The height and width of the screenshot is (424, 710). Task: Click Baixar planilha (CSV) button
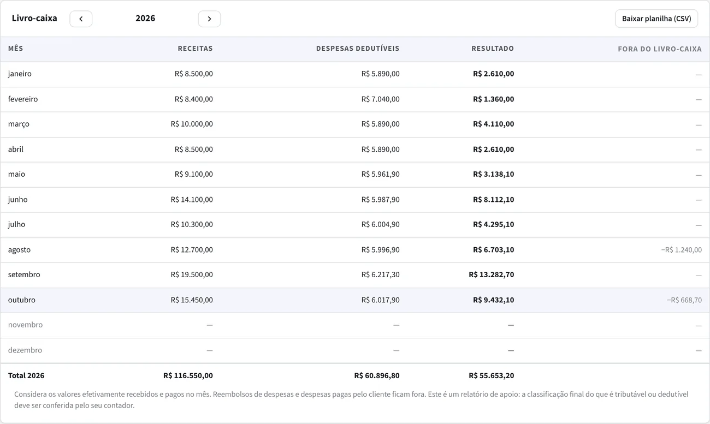656,19
